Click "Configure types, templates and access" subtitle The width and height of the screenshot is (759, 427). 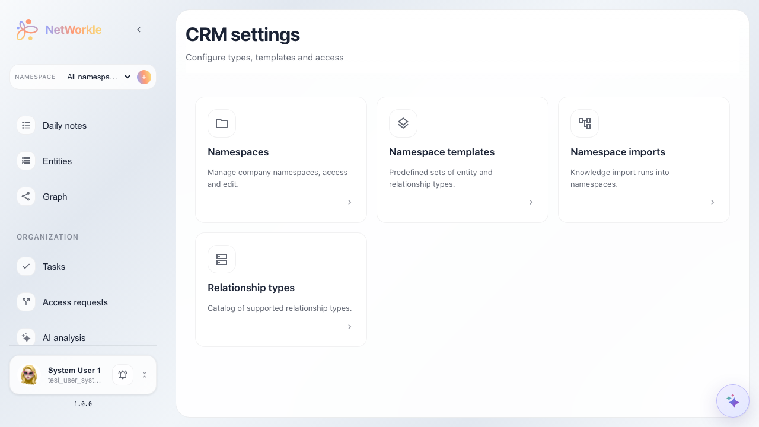click(x=264, y=58)
